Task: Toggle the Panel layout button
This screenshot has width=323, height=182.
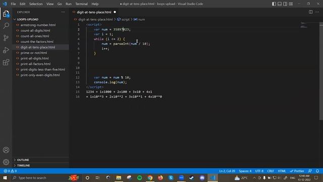Action: [279, 4]
